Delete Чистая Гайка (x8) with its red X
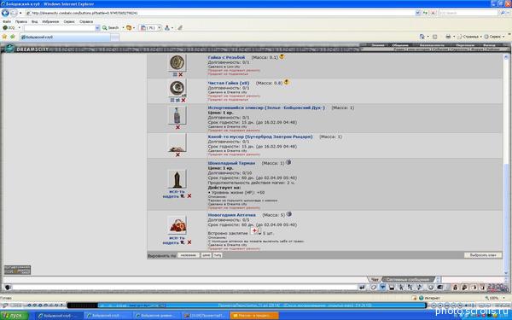The image size is (512, 320). tap(183, 100)
